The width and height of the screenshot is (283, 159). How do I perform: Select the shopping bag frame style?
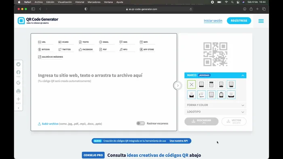(221, 95)
